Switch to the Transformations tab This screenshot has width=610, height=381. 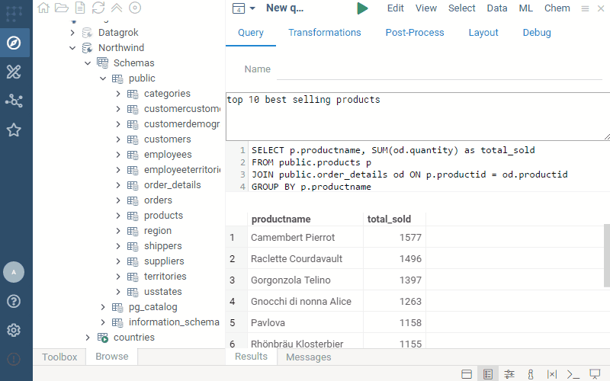325,33
